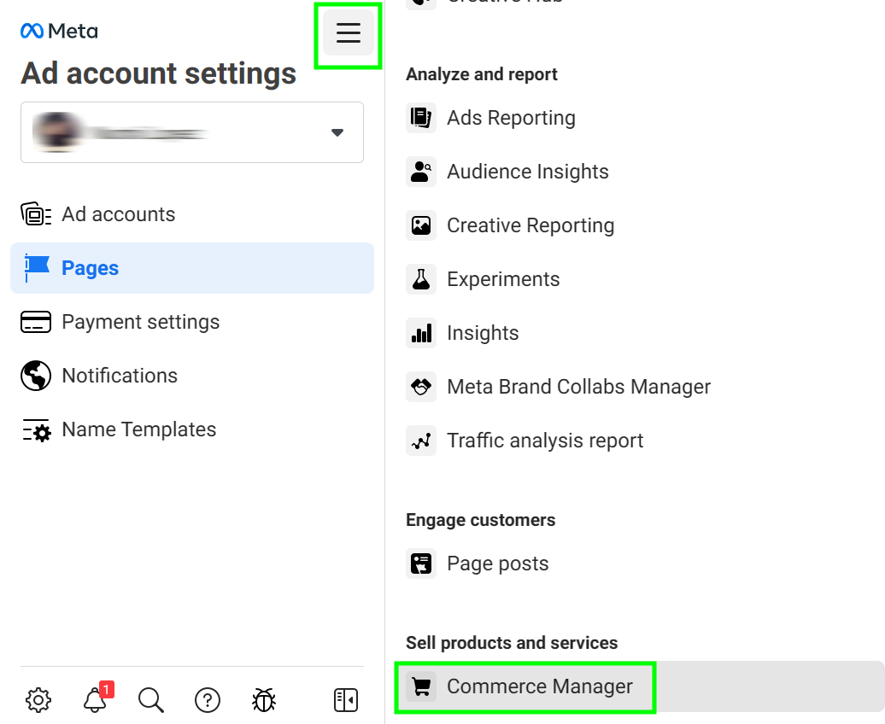Click the Page posts icon
Image resolution: width=885 pixels, height=724 pixels.
pos(421,563)
